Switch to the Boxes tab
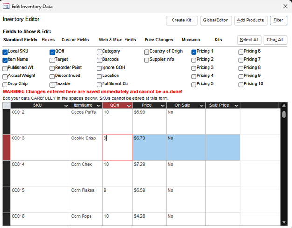This screenshot has width=292, height=228. pyautogui.click(x=48, y=40)
